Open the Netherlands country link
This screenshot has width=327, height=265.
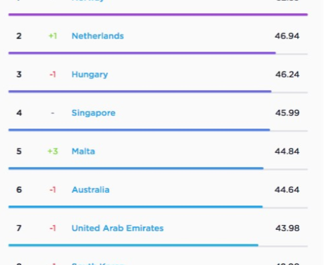[x=98, y=36]
